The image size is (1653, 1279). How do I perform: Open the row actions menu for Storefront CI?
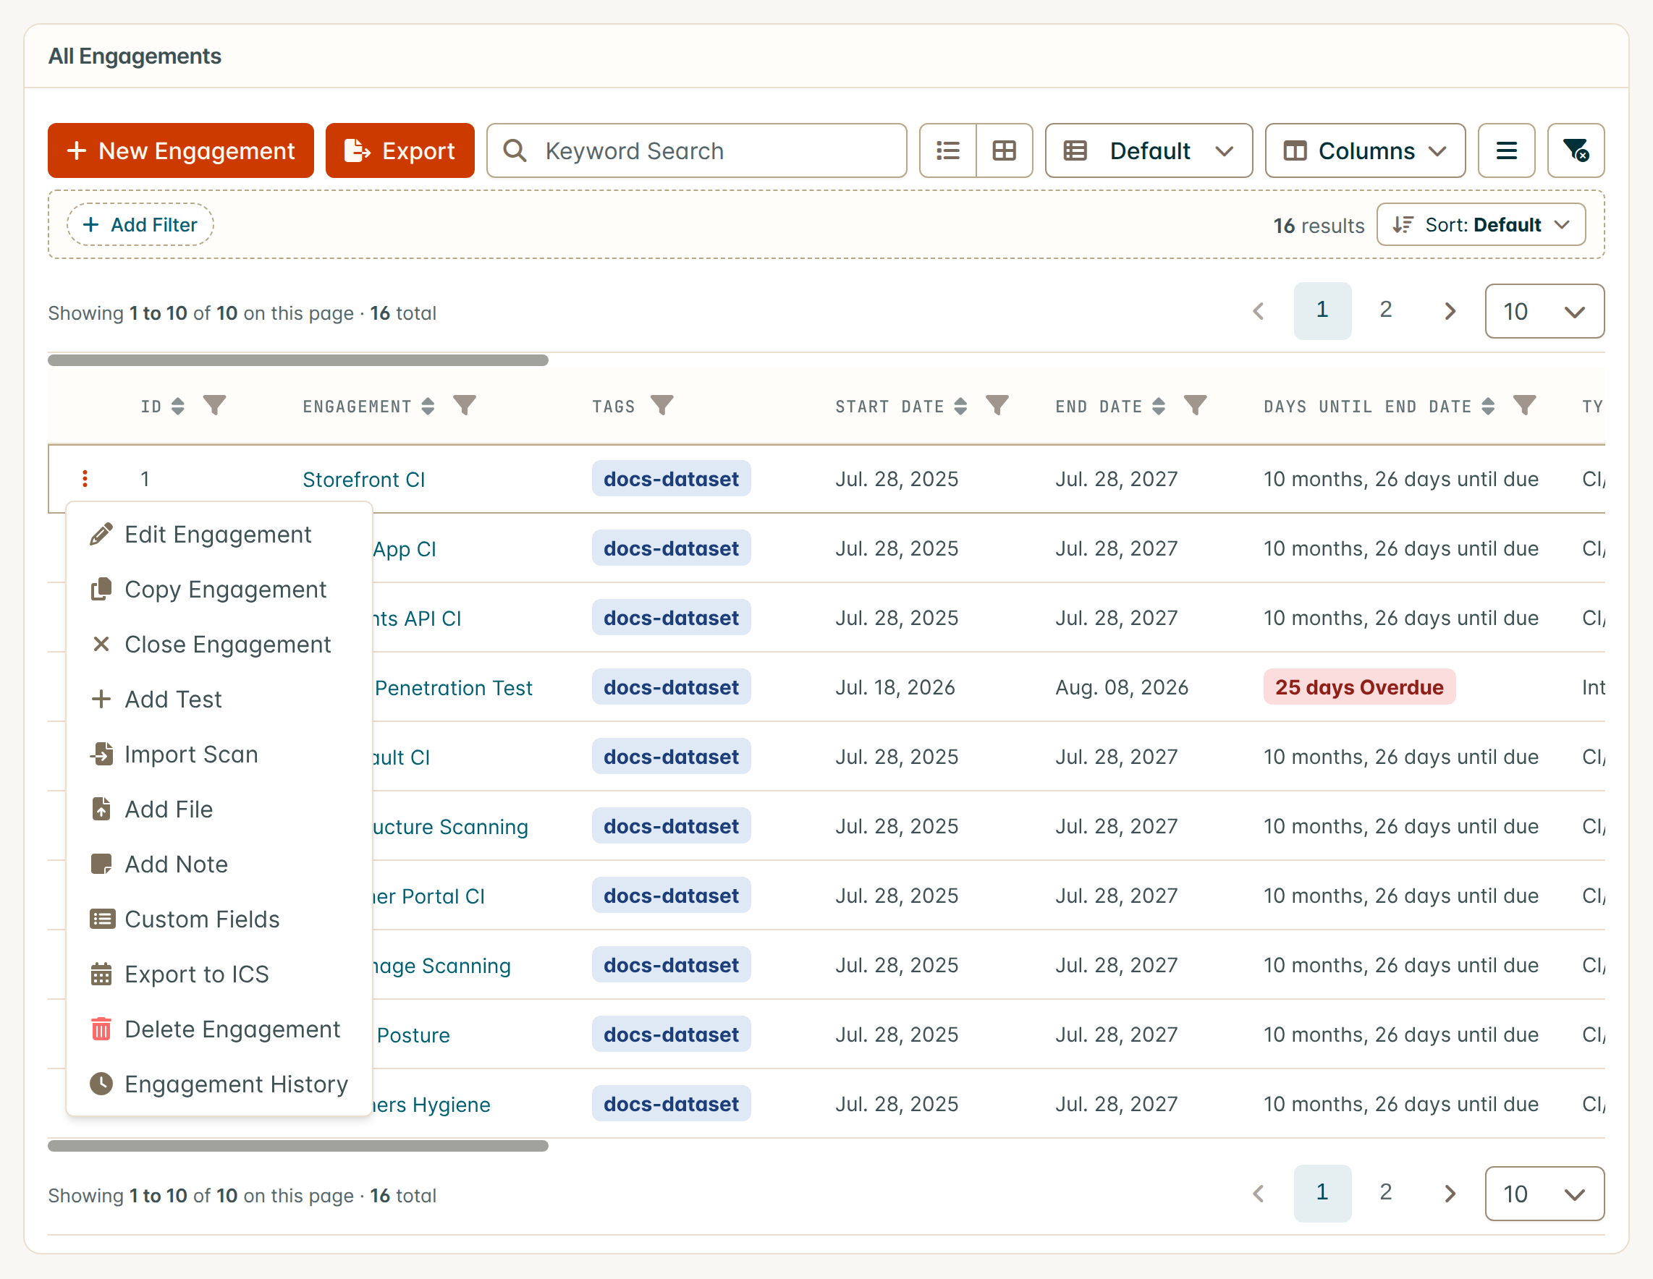coord(85,479)
